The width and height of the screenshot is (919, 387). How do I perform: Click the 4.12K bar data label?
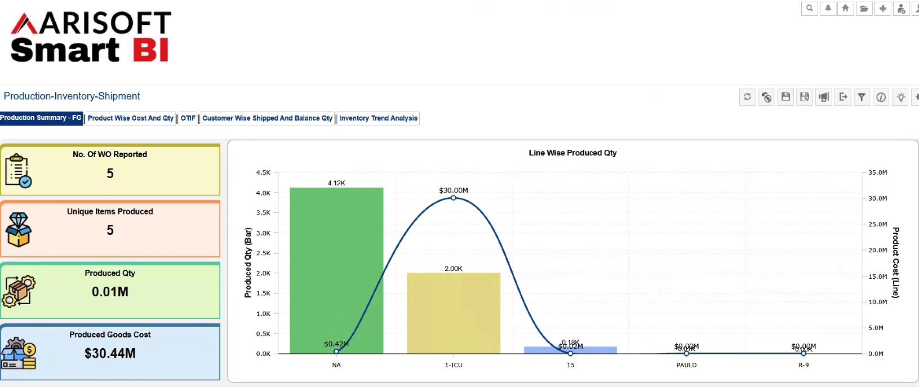point(336,183)
